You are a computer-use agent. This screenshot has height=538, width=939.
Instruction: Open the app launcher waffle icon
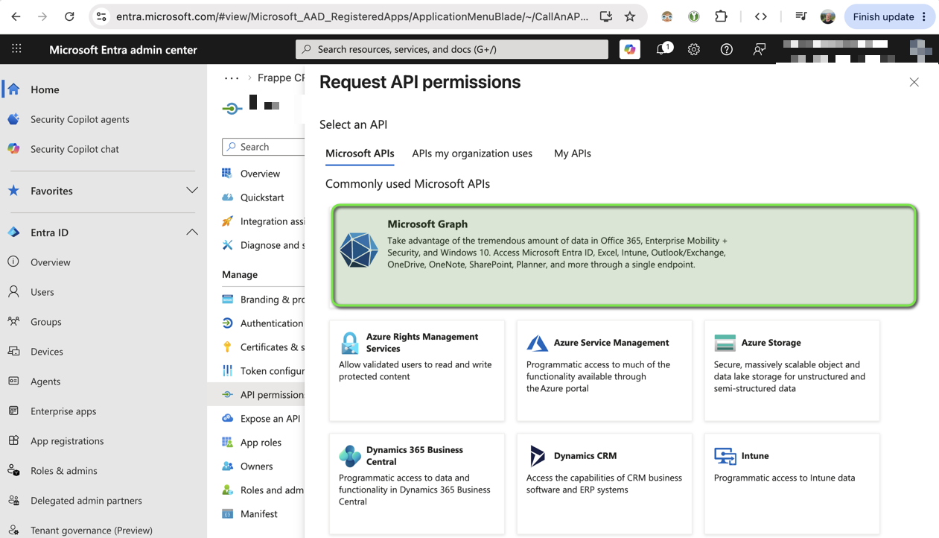tap(16, 49)
